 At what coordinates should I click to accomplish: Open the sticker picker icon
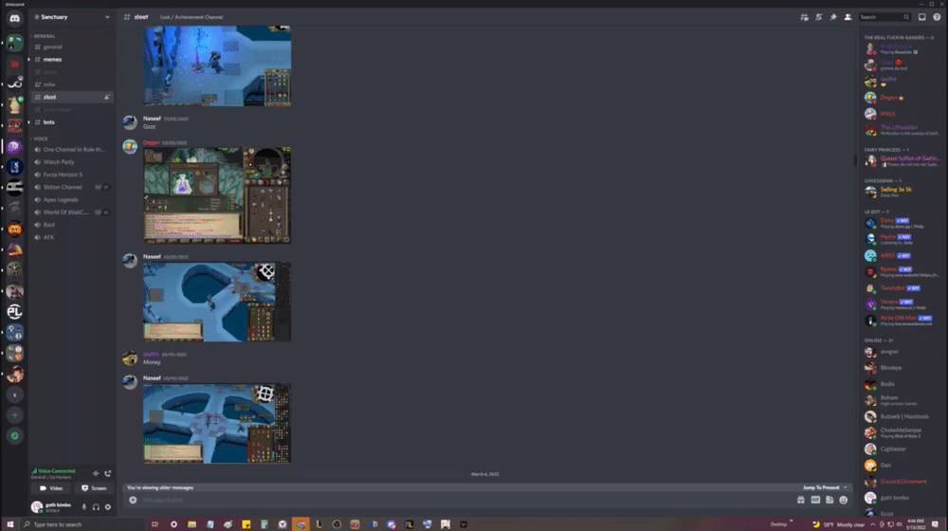pos(829,500)
